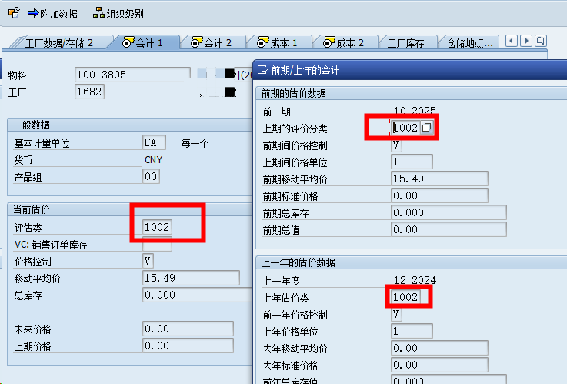
Task: Open 附加数据 additional data
Action: (x=52, y=14)
